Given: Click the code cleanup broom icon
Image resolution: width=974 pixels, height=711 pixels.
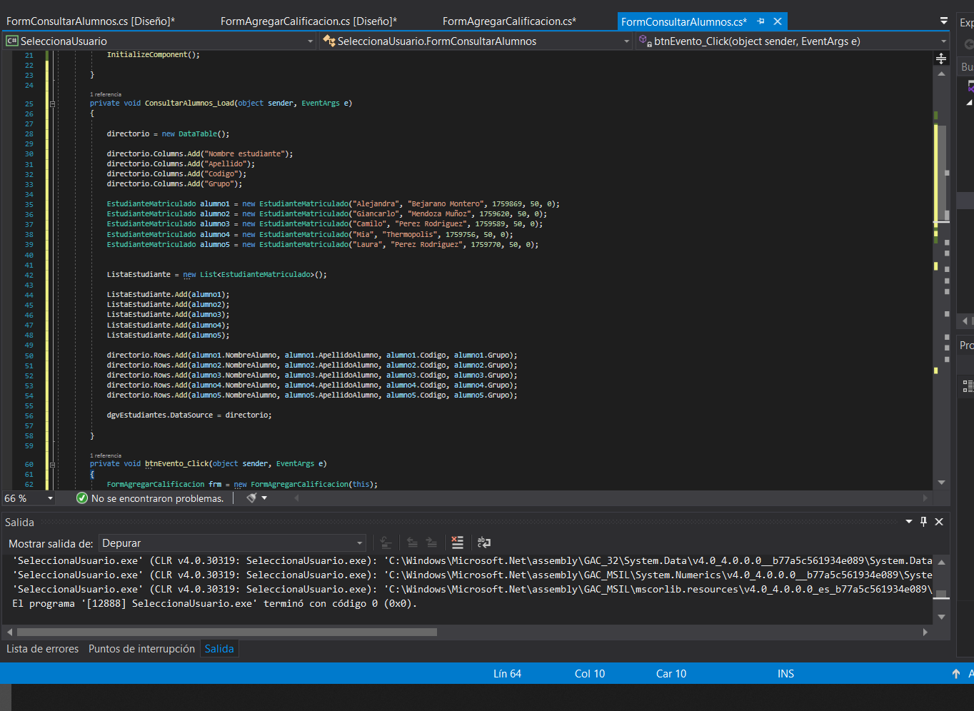Looking at the screenshot, I should pyautogui.click(x=251, y=498).
